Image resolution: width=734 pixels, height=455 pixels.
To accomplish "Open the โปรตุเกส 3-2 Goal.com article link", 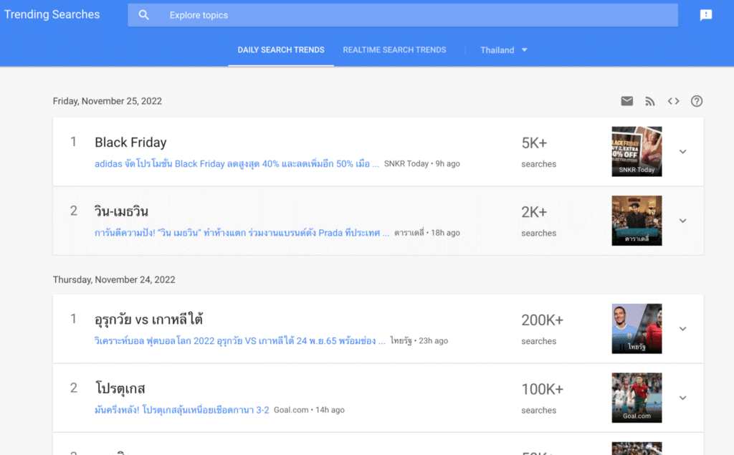I will coord(181,410).
